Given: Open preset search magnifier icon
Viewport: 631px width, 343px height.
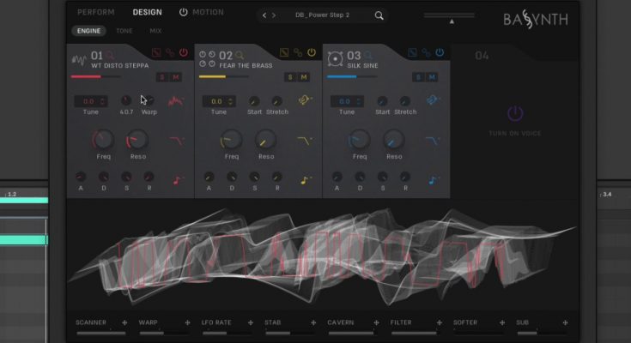Looking at the screenshot, I should tap(379, 15).
